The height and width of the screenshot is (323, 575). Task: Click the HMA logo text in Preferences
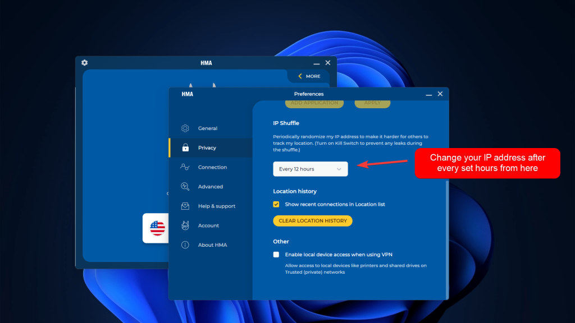tap(188, 94)
